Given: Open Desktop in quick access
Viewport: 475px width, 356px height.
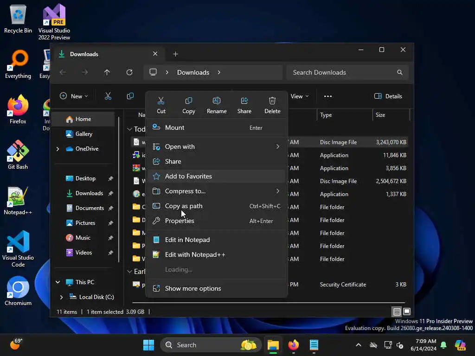Looking at the screenshot, I should click(85, 178).
